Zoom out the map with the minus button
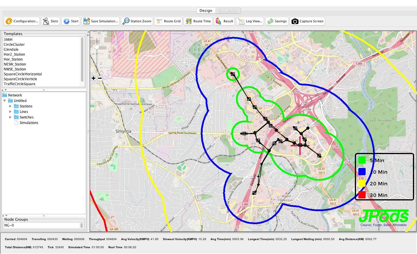 point(100,78)
